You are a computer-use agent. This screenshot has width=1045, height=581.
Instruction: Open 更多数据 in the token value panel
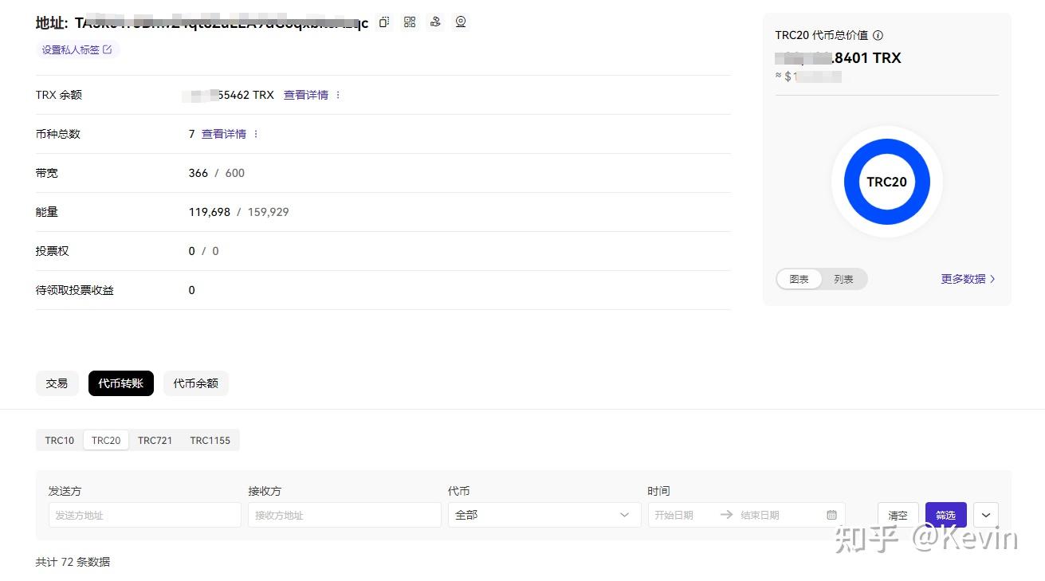[x=963, y=279]
